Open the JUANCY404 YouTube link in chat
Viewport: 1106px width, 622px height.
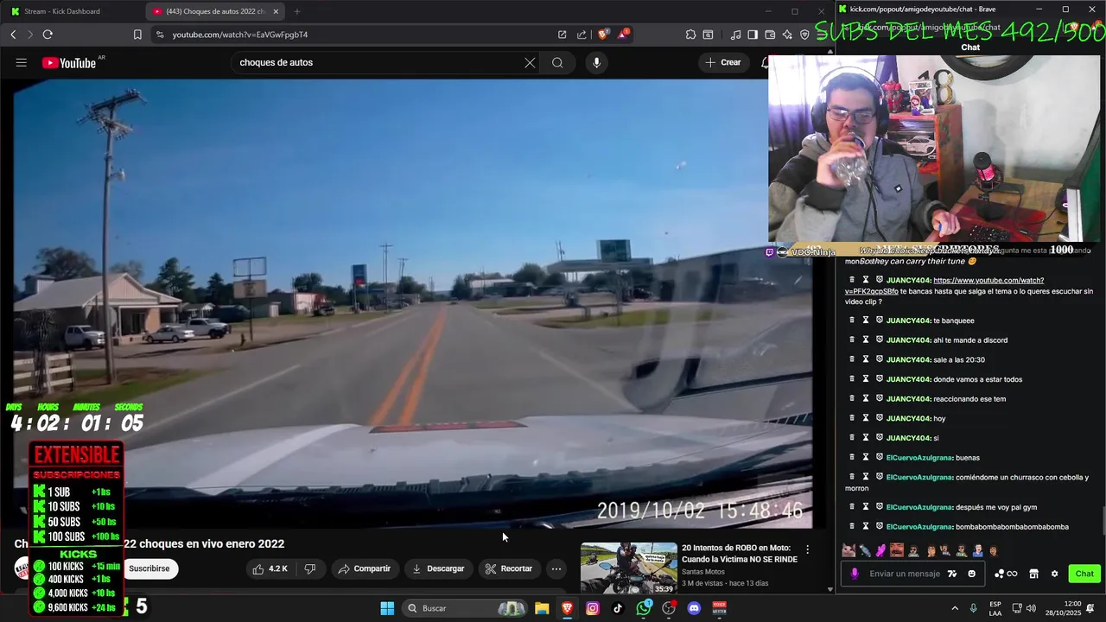click(x=944, y=285)
